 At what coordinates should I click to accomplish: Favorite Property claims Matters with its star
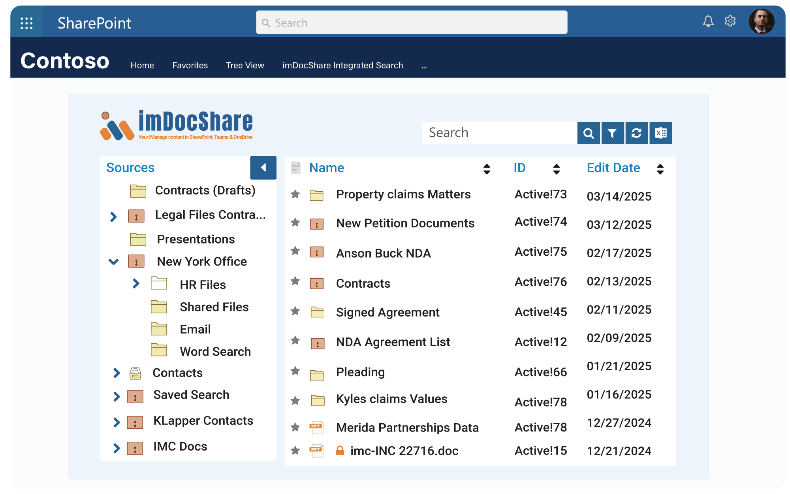(x=295, y=194)
